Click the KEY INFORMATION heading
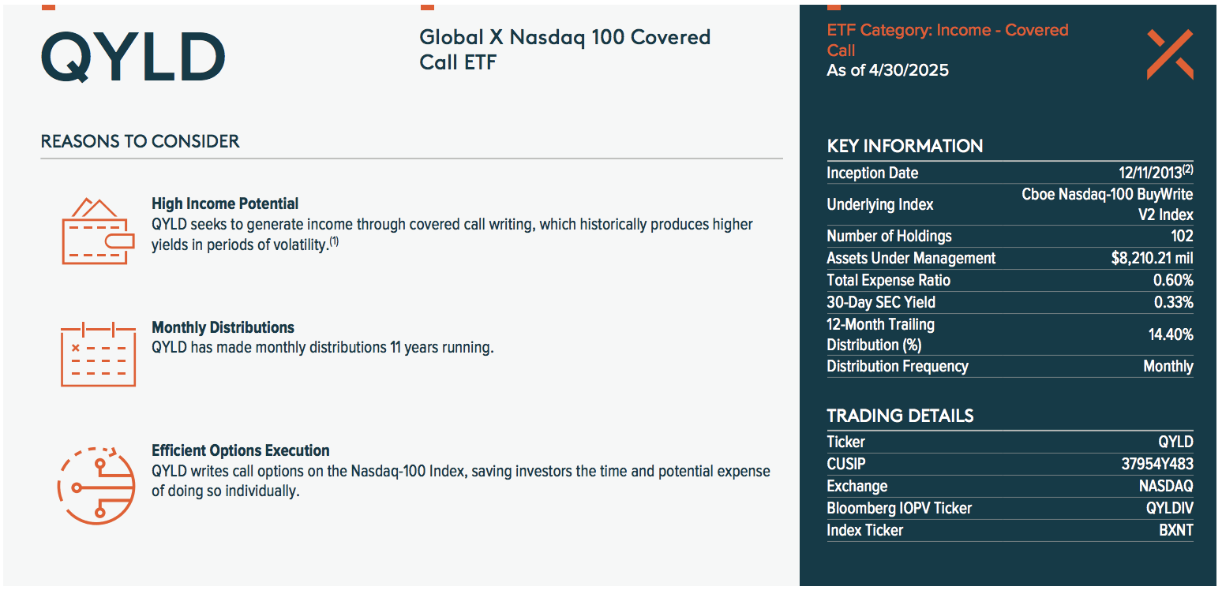The image size is (1222, 590). tap(905, 146)
